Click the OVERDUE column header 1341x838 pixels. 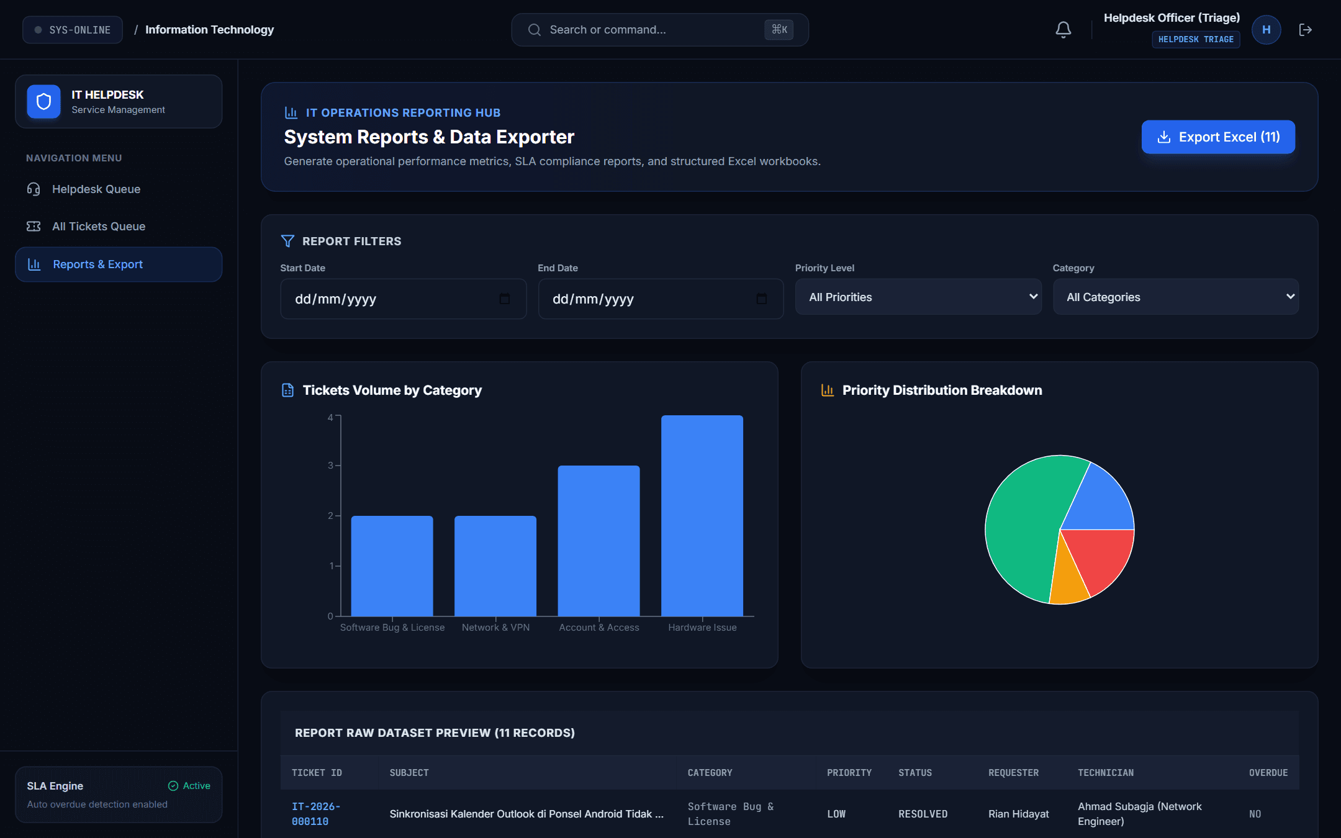pyautogui.click(x=1268, y=773)
